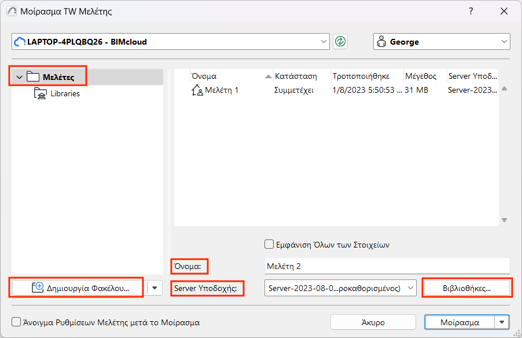Enable Εμφάνιση Όλων των Στοιχείων checkbox
The image size is (522, 338).
click(x=269, y=244)
